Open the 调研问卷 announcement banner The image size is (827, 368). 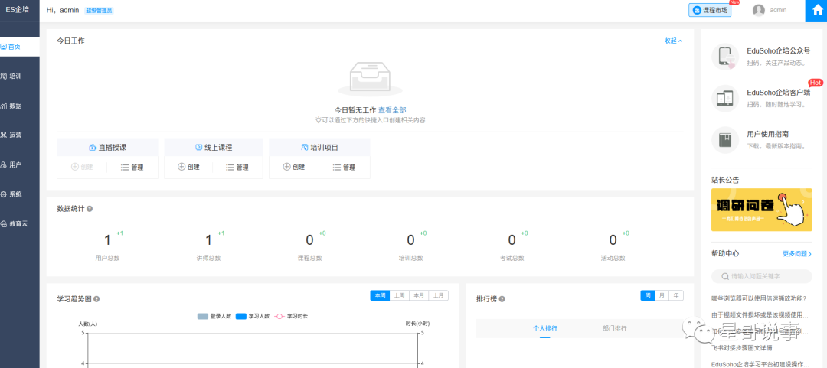(x=762, y=210)
